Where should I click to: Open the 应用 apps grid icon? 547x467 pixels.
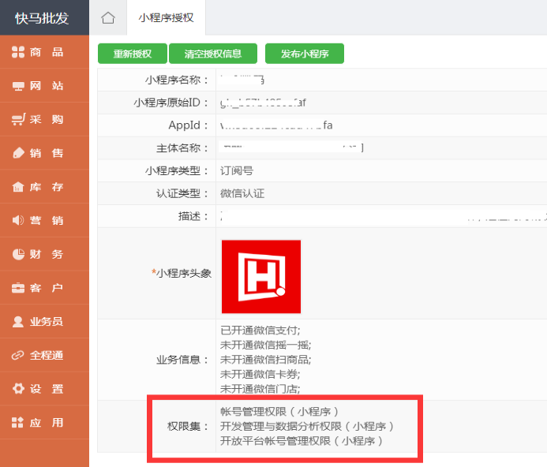pos(18,423)
